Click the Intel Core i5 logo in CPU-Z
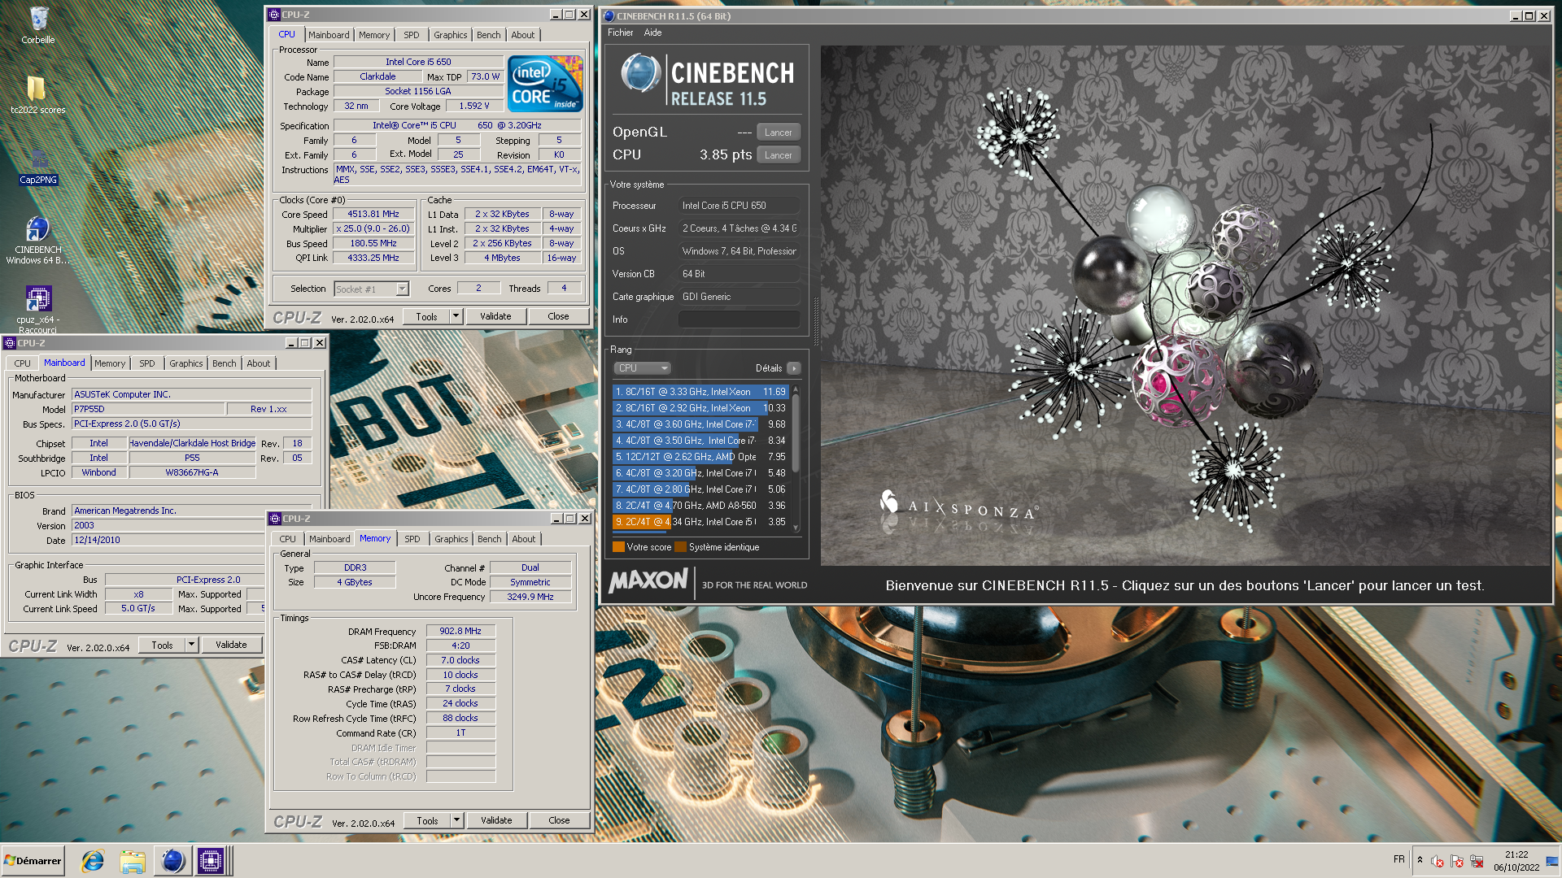Screen dimensions: 1562x878 tap(545, 83)
